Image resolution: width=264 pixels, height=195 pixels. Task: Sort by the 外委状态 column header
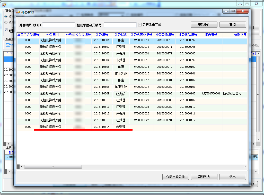point(121,35)
